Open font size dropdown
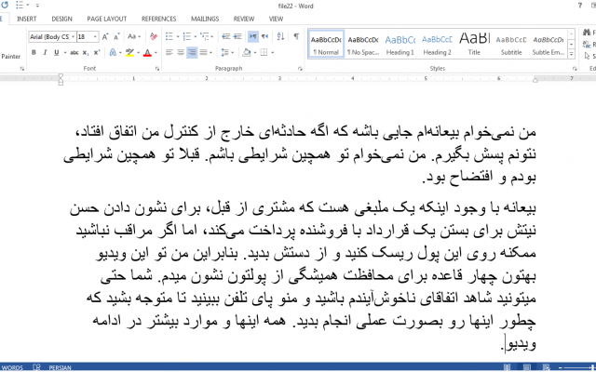Image resolution: width=596 pixels, height=372 pixels. [95, 37]
